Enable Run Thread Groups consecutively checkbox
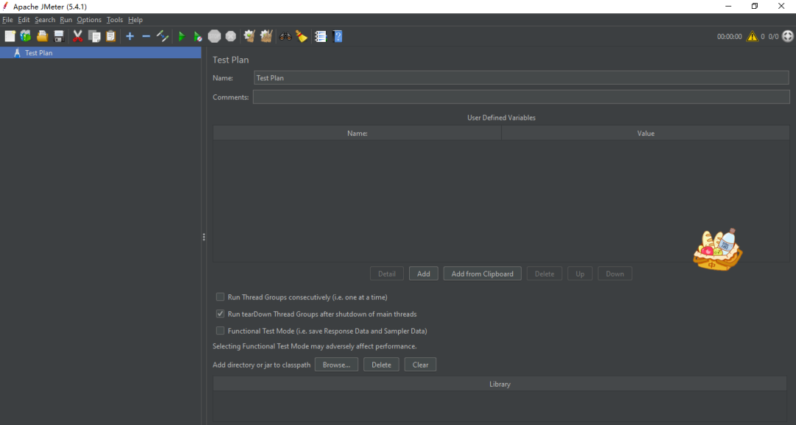This screenshot has width=796, height=425. [220, 297]
